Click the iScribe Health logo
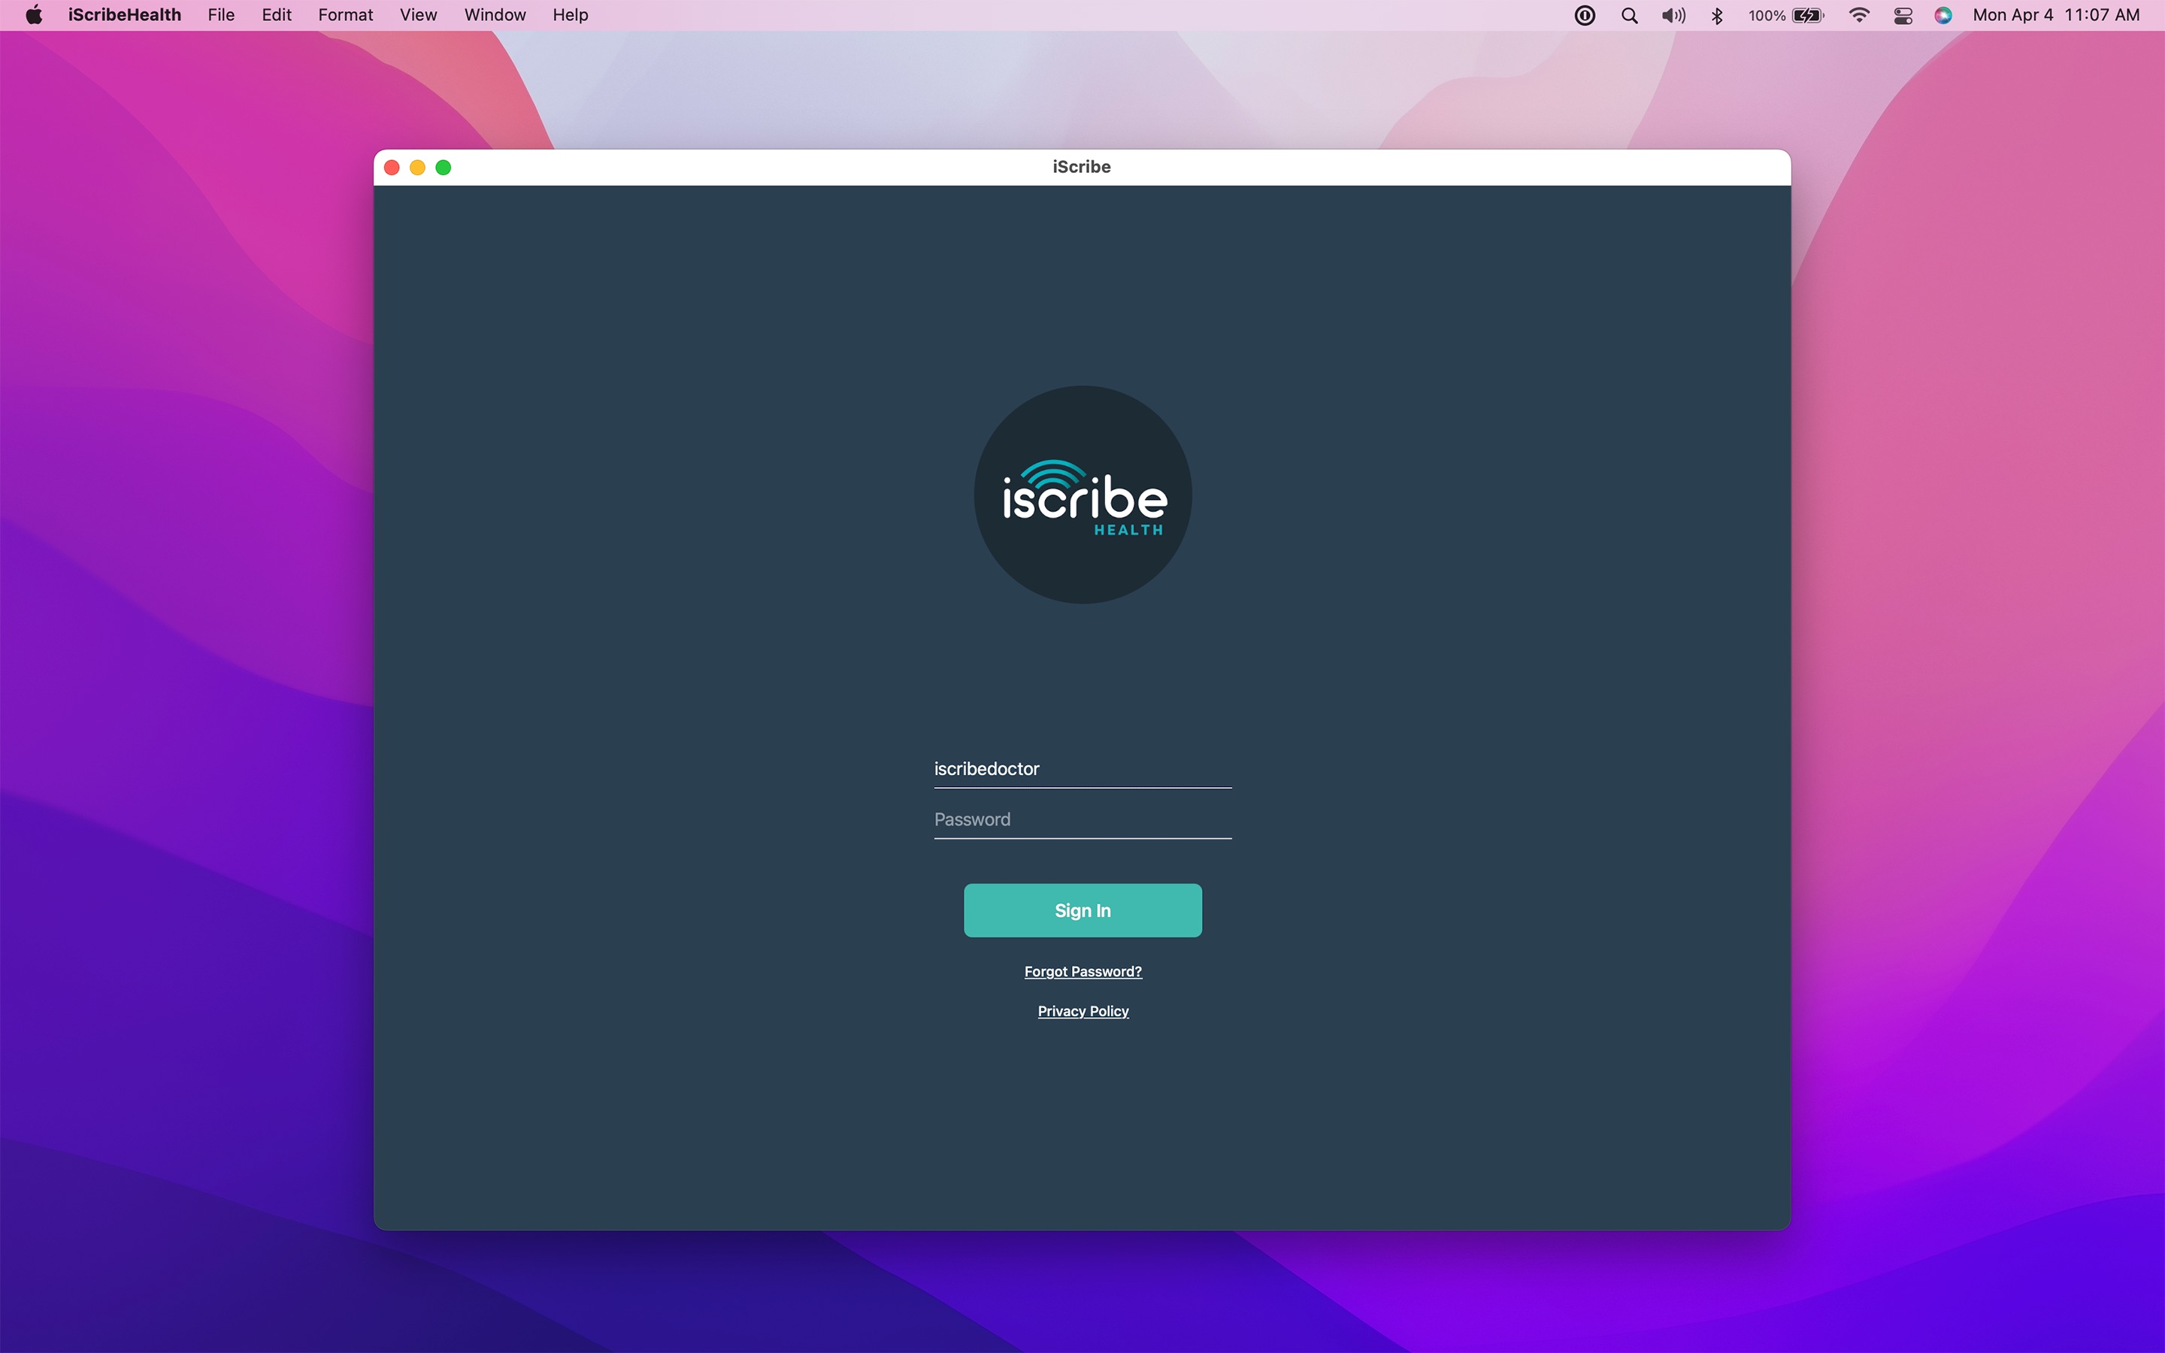 coord(1082,494)
